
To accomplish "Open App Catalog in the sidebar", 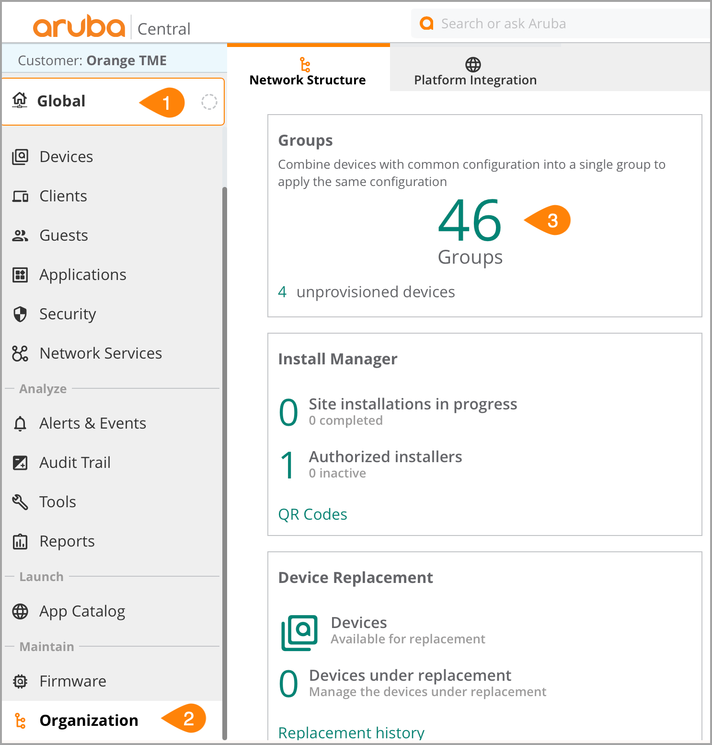I will coord(111,611).
